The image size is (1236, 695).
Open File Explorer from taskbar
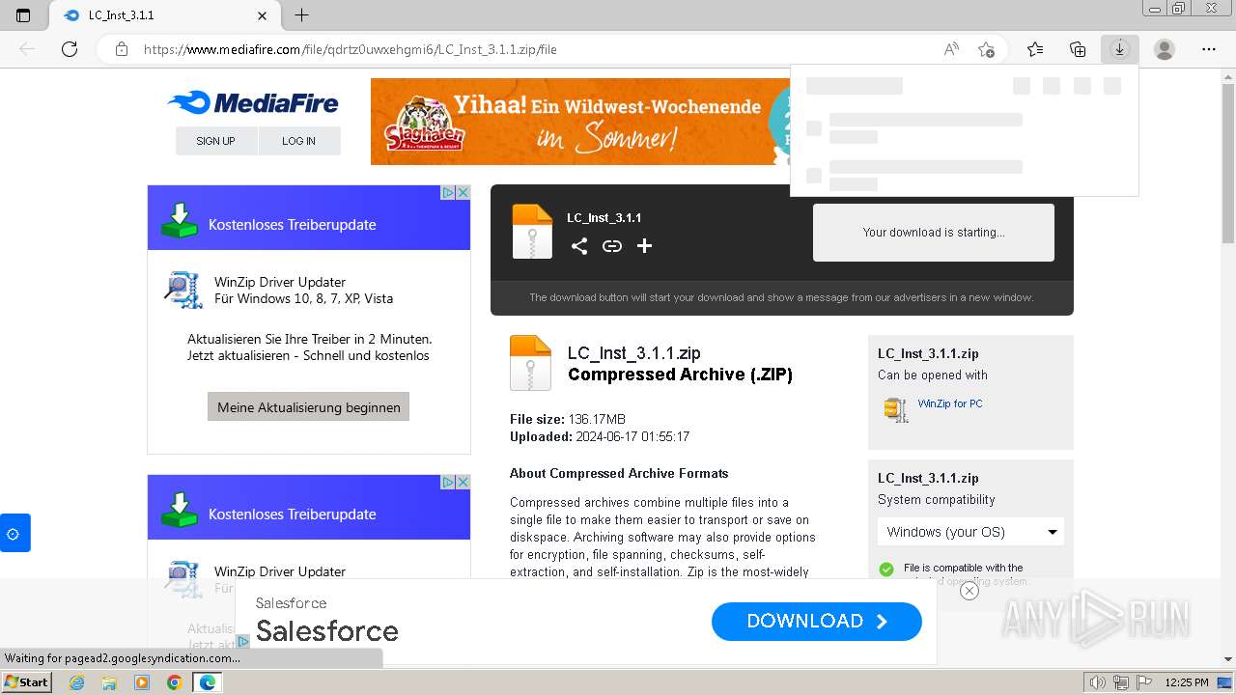[109, 682]
